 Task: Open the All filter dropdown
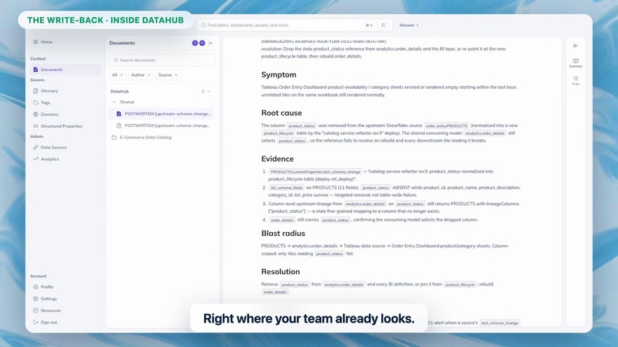[x=117, y=75]
